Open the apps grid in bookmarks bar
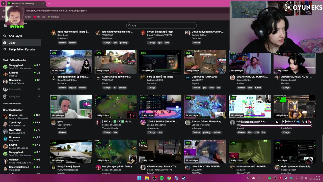 [x=3, y=17]
